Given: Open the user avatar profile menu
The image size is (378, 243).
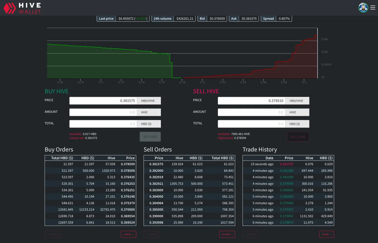Looking at the screenshot, I should coord(363,8).
